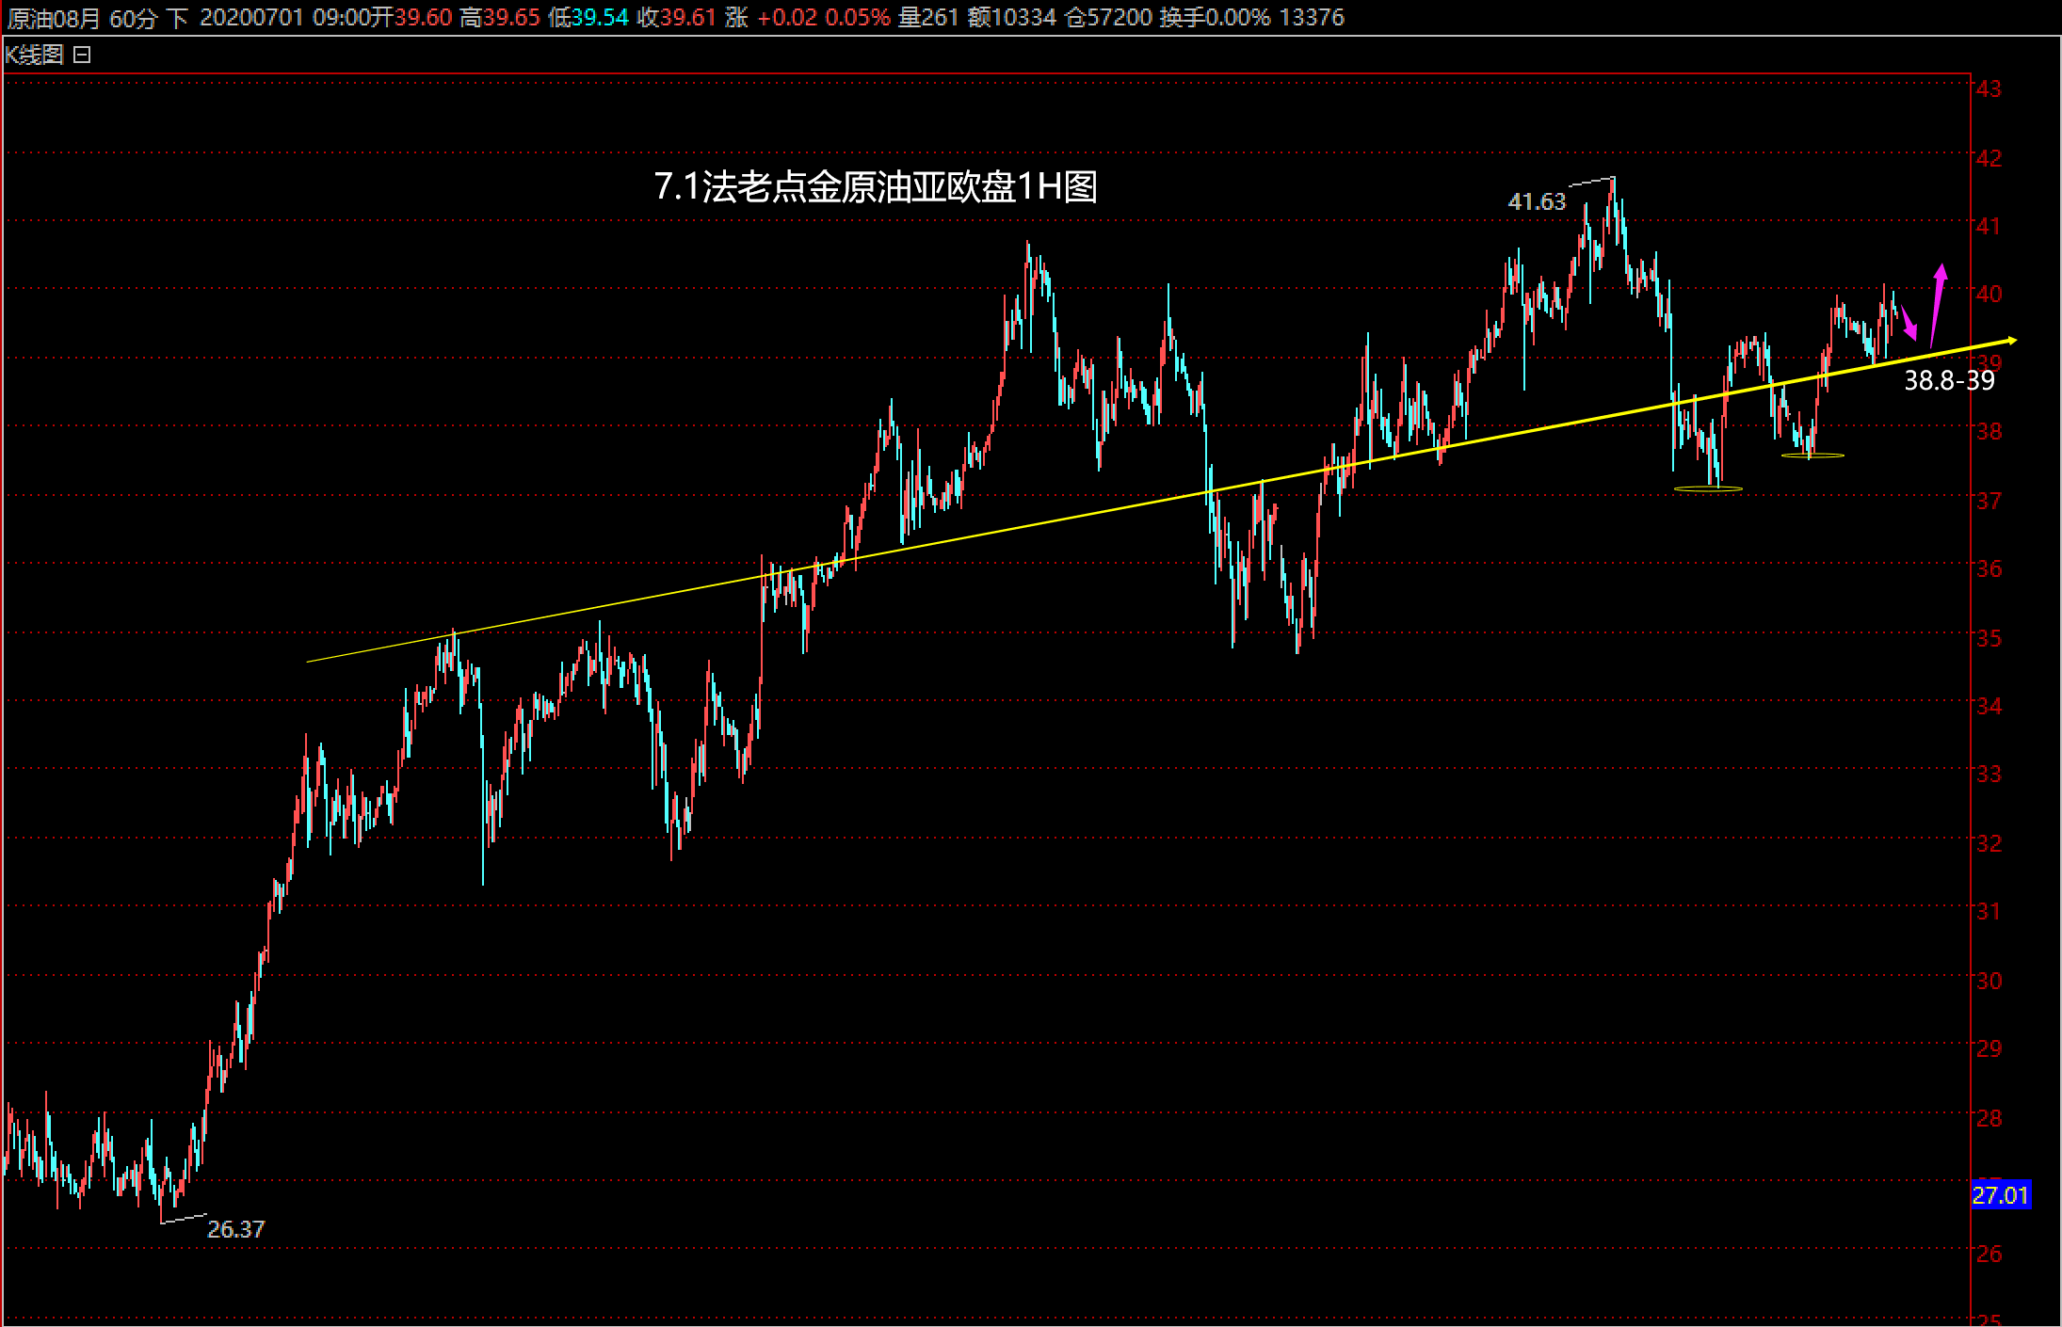This screenshot has height=1327, width=2062.
Task: Click the 仓57200 open interest value
Action: [1108, 18]
